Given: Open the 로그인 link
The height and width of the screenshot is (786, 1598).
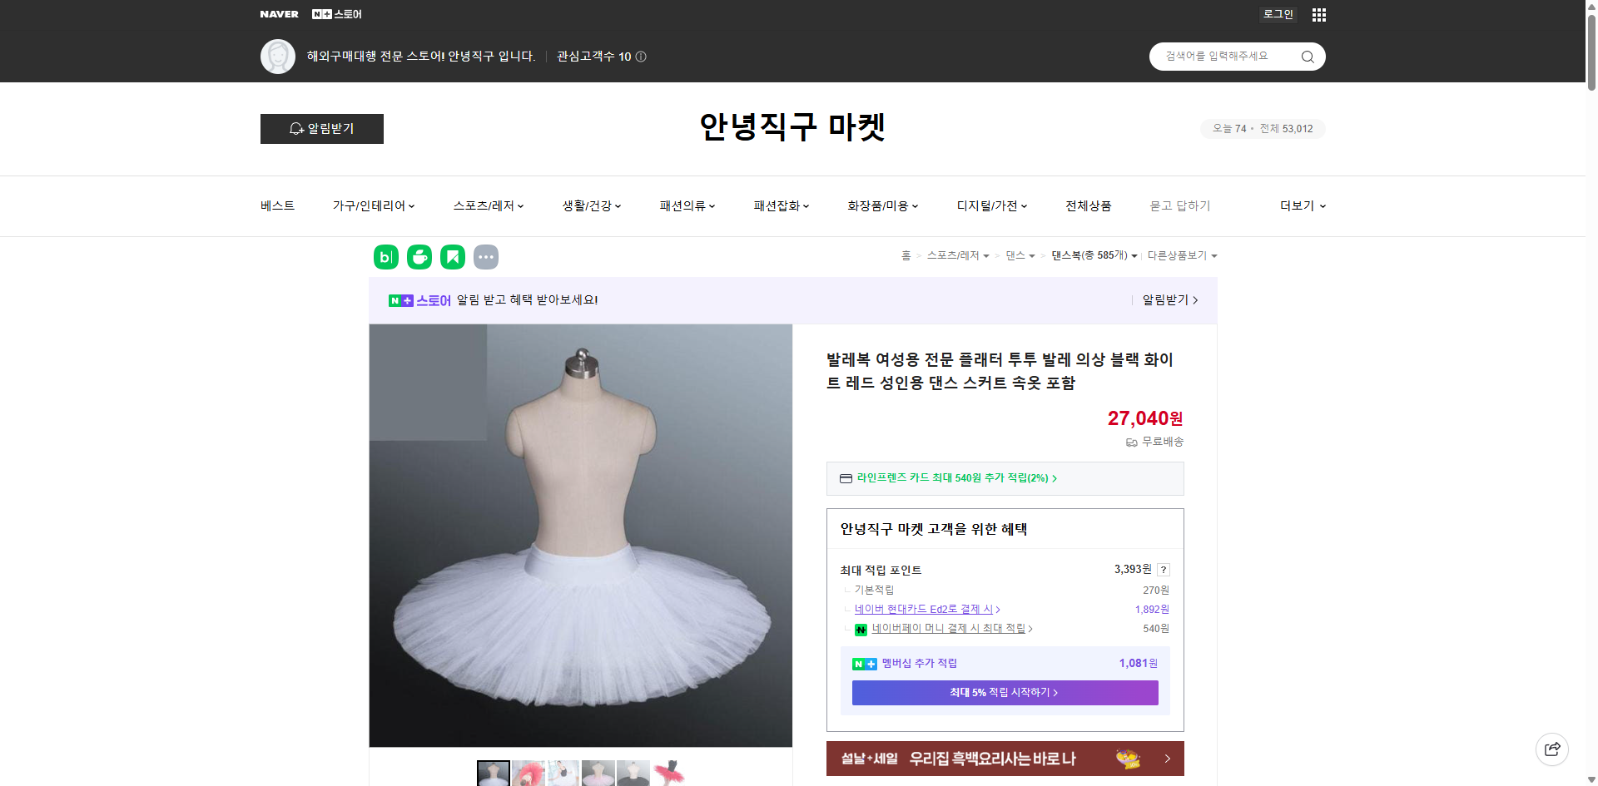Looking at the screenshot, I should 1278,14.
